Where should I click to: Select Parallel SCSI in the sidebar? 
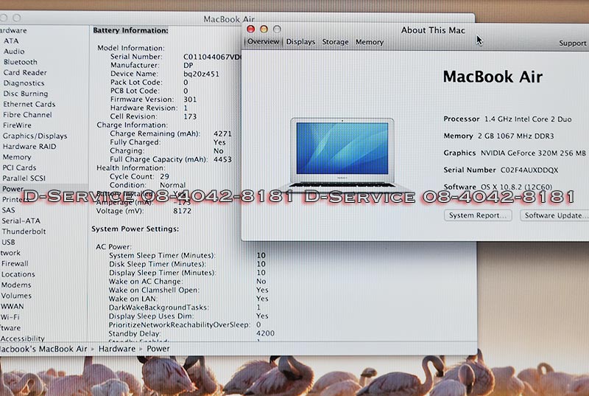pos(24,178)
